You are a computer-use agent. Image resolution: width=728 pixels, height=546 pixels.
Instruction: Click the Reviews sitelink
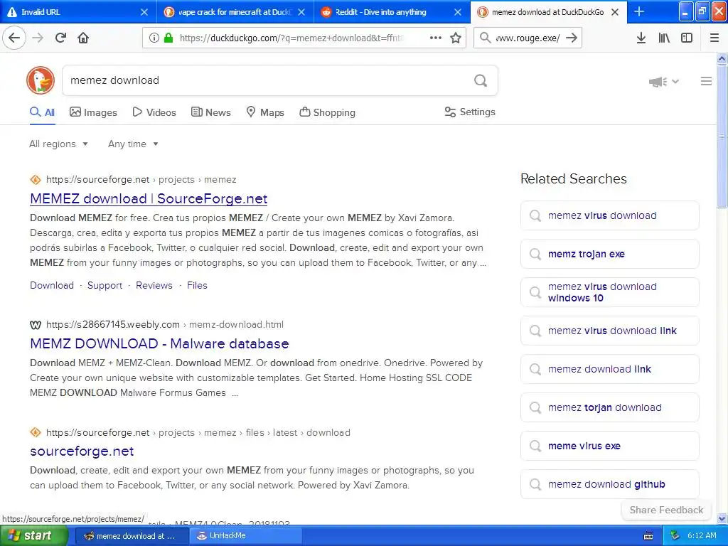click(154, 286)
